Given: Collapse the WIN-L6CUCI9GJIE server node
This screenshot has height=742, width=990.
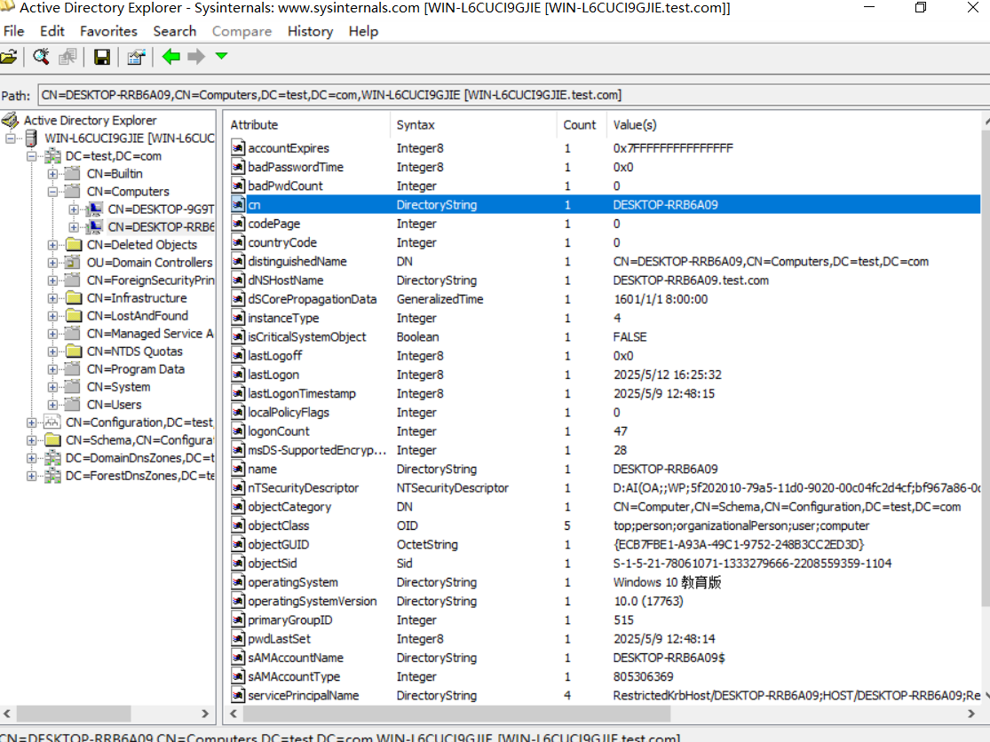Looking at the screenshot, I should click(11, 138).
